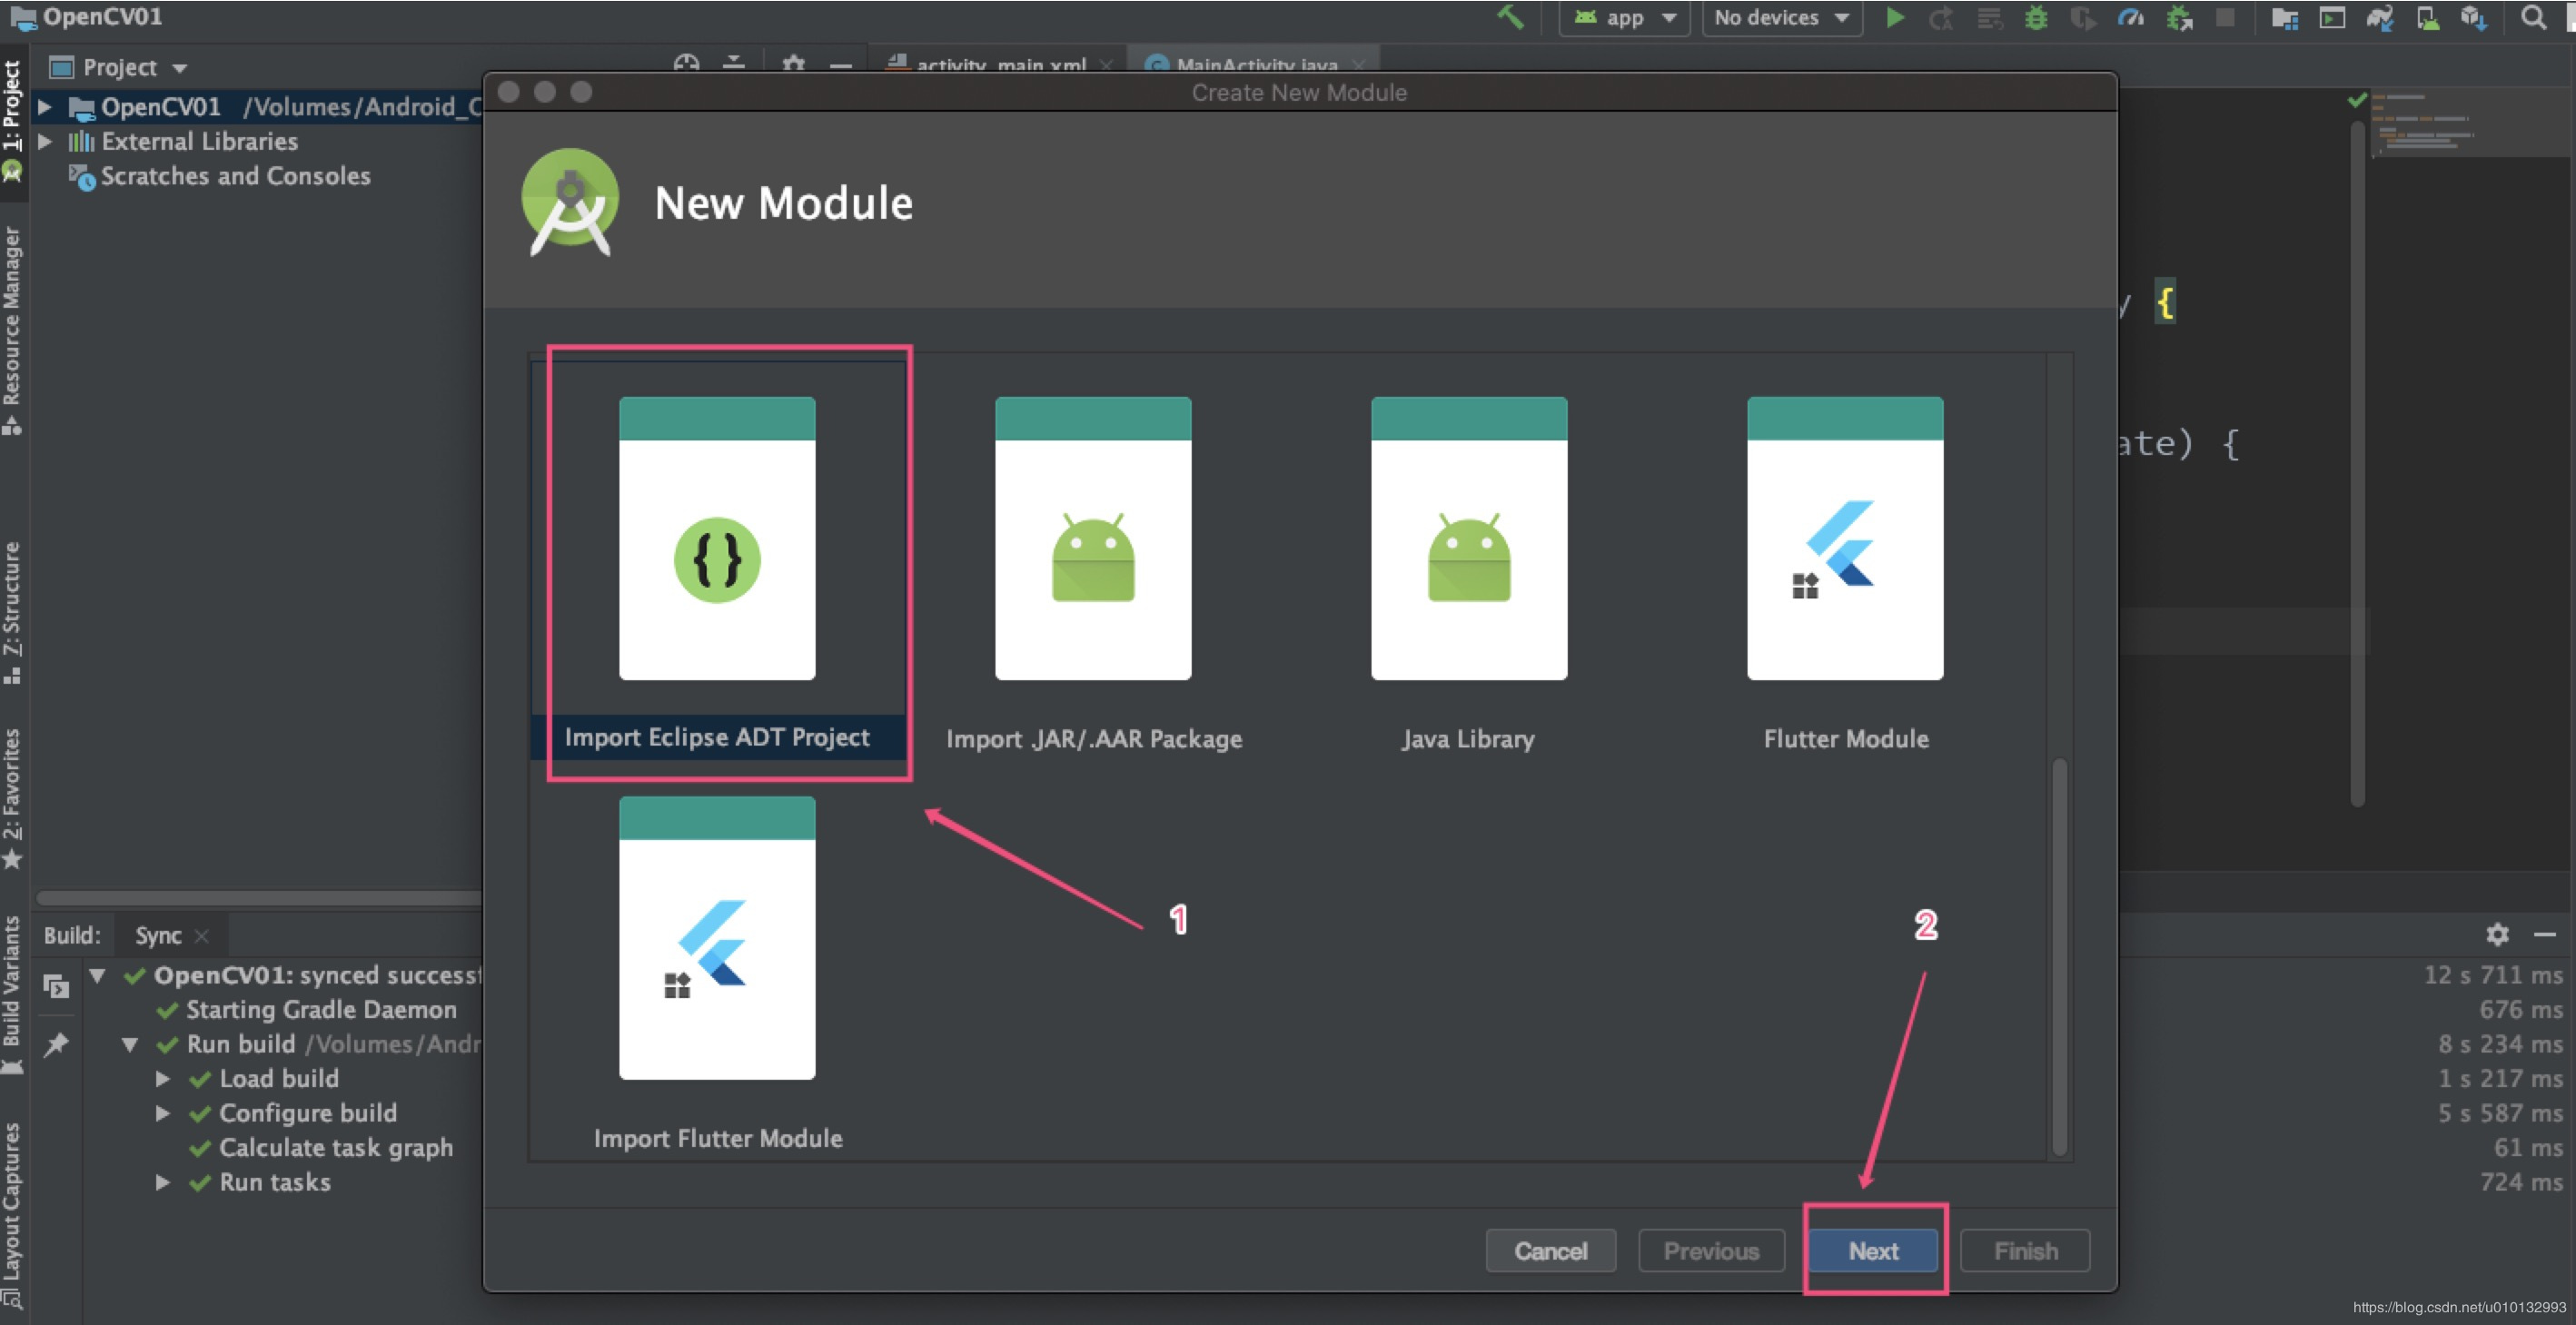Open the Layout Captures side tab

coord(13,1214)
